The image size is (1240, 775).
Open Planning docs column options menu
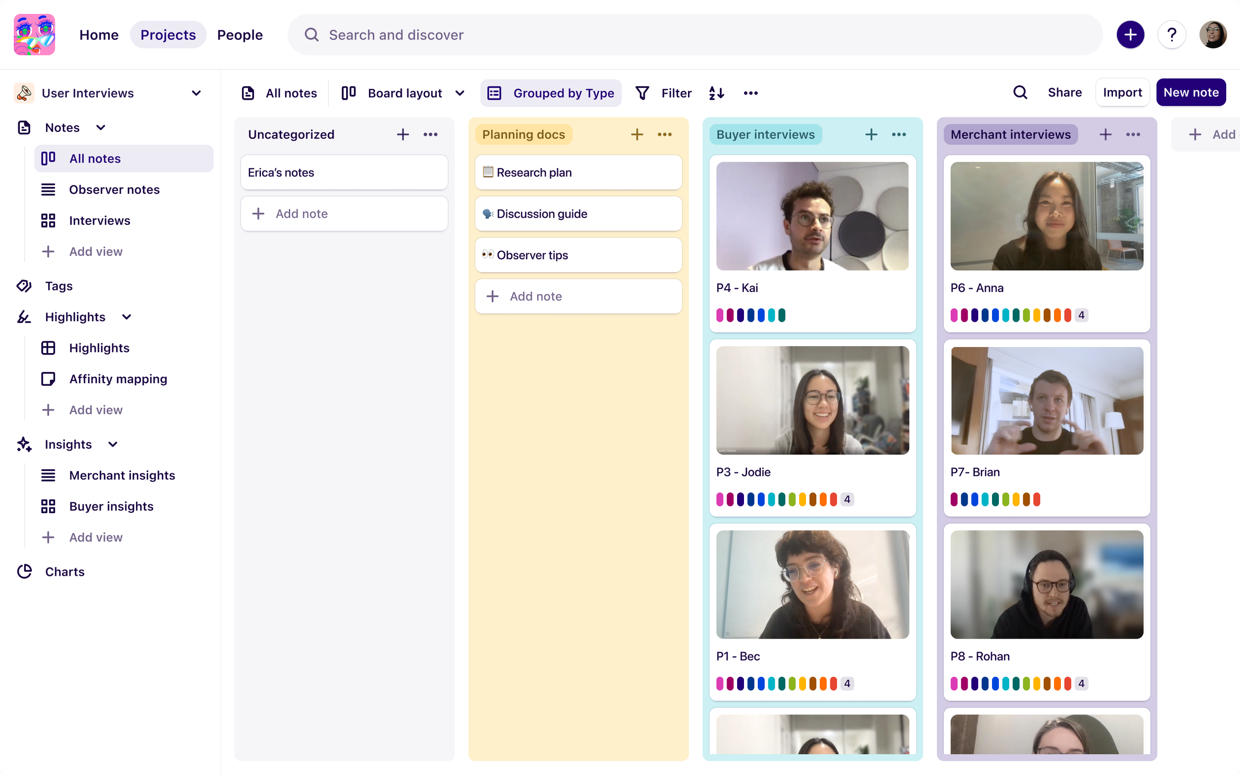[x=664, y=134]
